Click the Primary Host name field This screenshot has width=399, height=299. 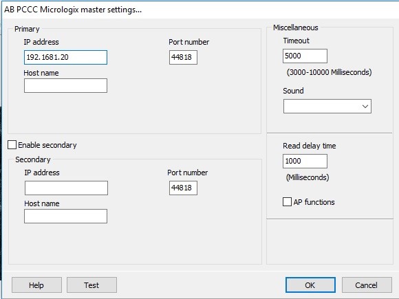(x=65, y=85)
